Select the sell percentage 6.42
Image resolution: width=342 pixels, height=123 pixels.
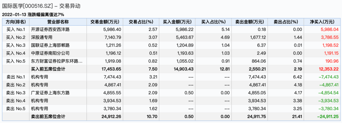[298, 77]
